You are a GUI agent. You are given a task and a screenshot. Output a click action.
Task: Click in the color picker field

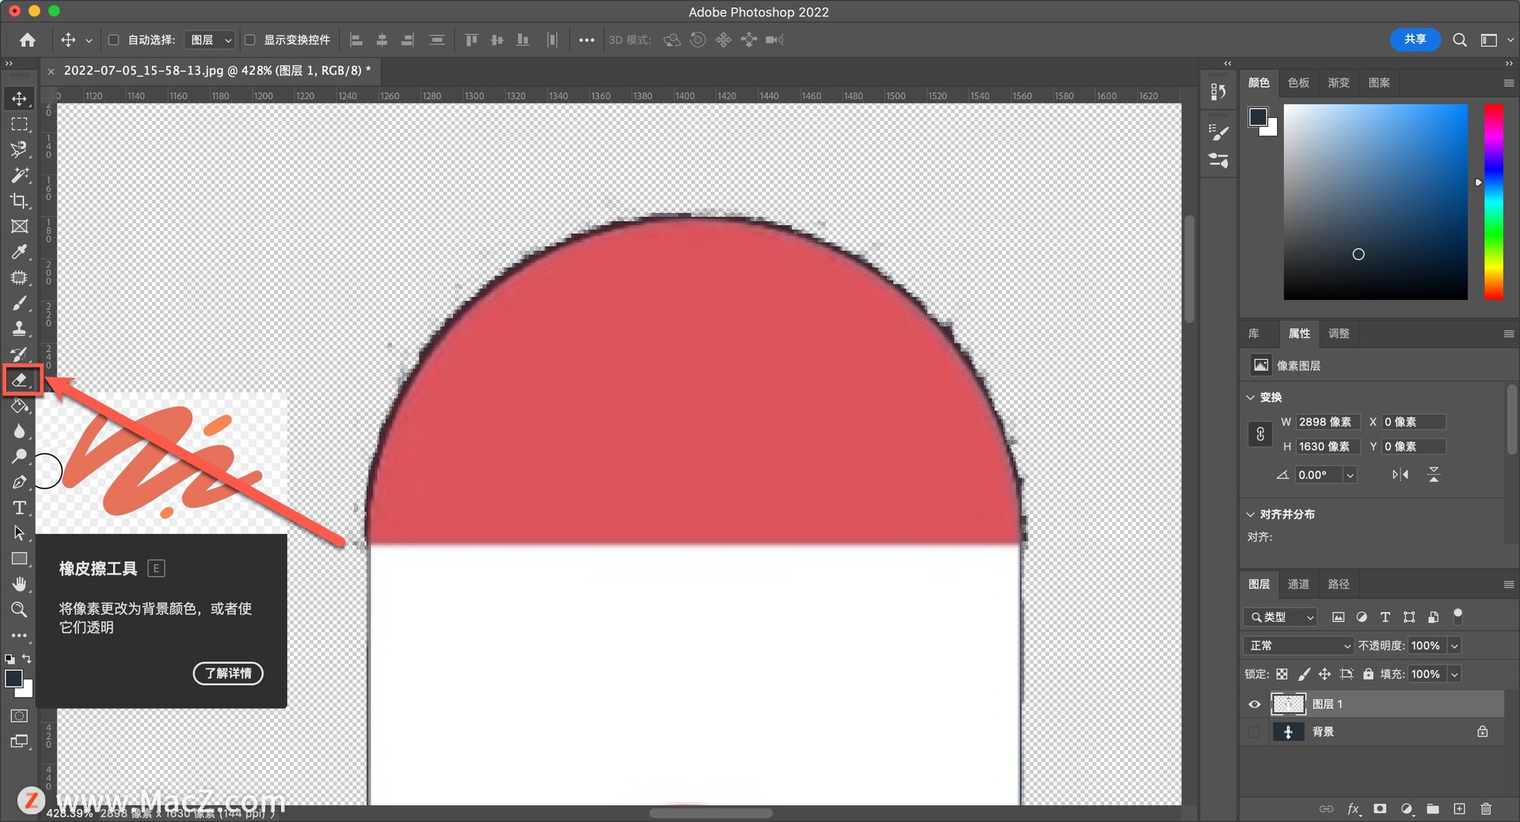coord(1375,202)
